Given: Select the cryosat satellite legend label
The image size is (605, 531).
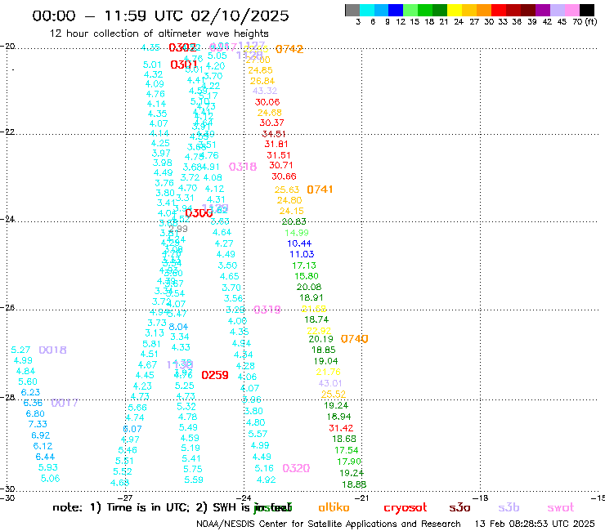Looking at the screenshot, I should (x=406, y=508).
